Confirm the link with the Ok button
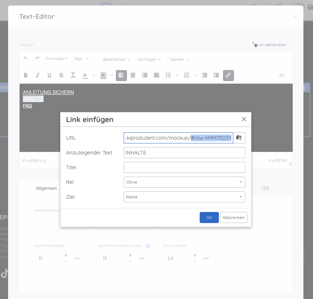 click(x=209, y=218)
